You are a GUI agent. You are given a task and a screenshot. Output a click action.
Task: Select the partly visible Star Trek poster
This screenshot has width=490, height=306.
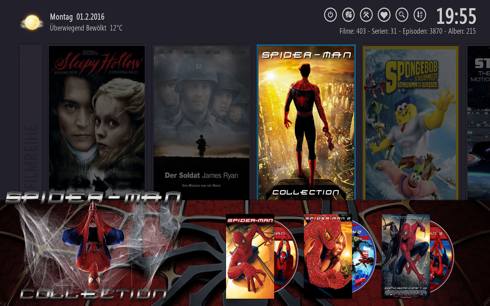(x=479, y=122)
